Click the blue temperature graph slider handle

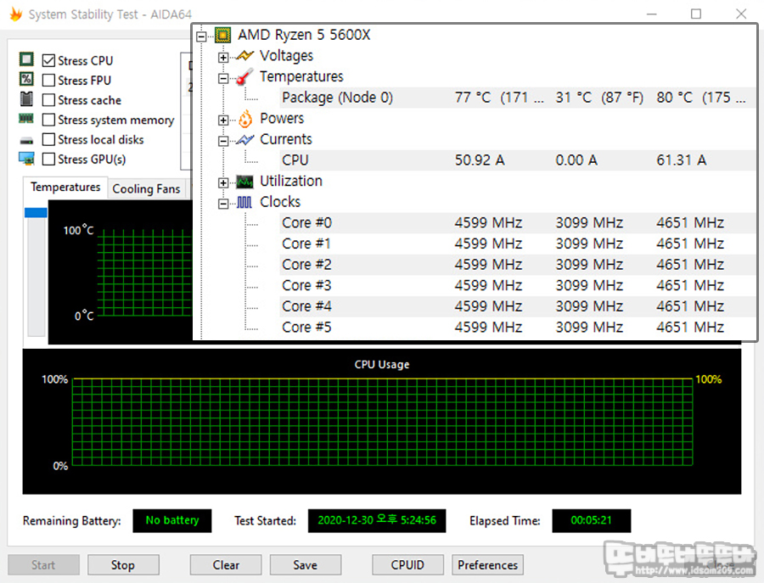point(36,213)
